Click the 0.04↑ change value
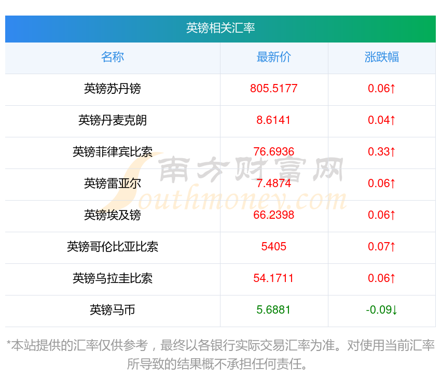The height and width of the screenshot is (380, 441). pos(382,120)
